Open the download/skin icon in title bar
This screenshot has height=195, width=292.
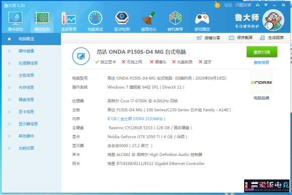point(258,5)
